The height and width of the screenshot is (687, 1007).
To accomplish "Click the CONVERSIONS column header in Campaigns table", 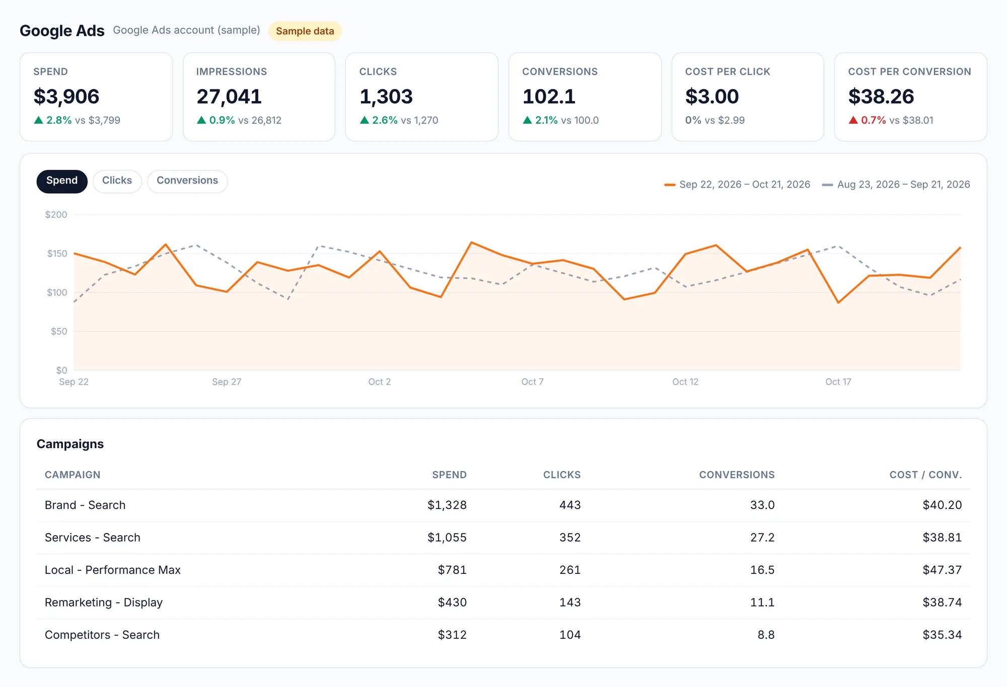I will click(x=737, y=475).
